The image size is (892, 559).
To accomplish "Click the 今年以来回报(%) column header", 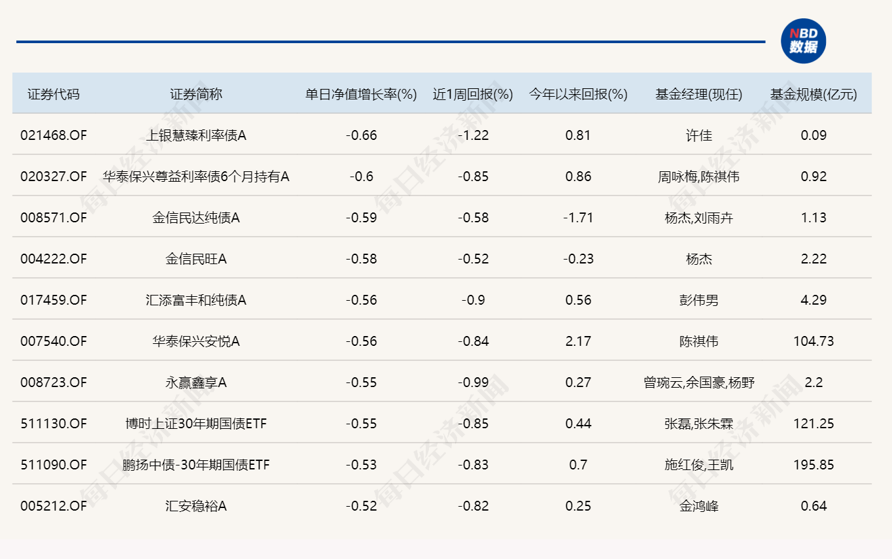I will coord(578,94).
